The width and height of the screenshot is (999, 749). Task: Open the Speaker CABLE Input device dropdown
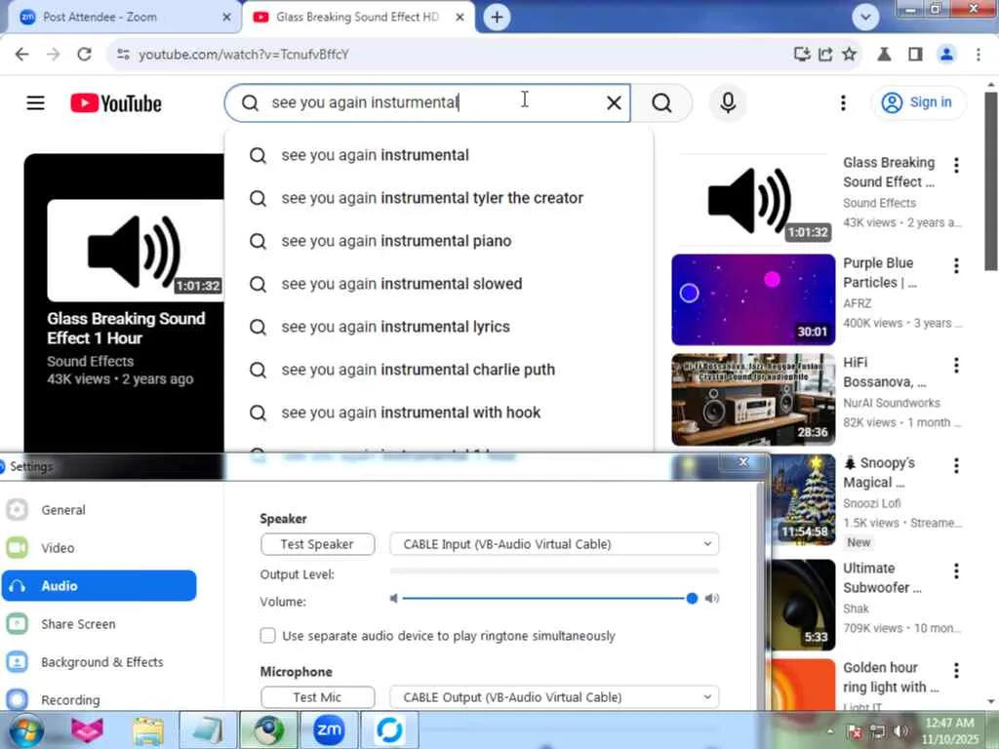554,544
